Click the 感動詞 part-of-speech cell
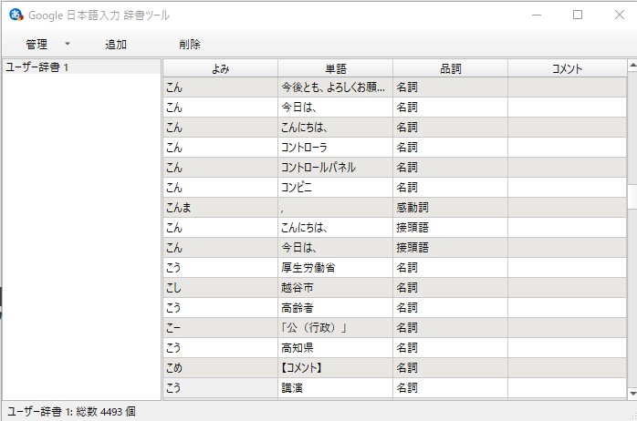The image size is (637, 421). coord(450,208)
